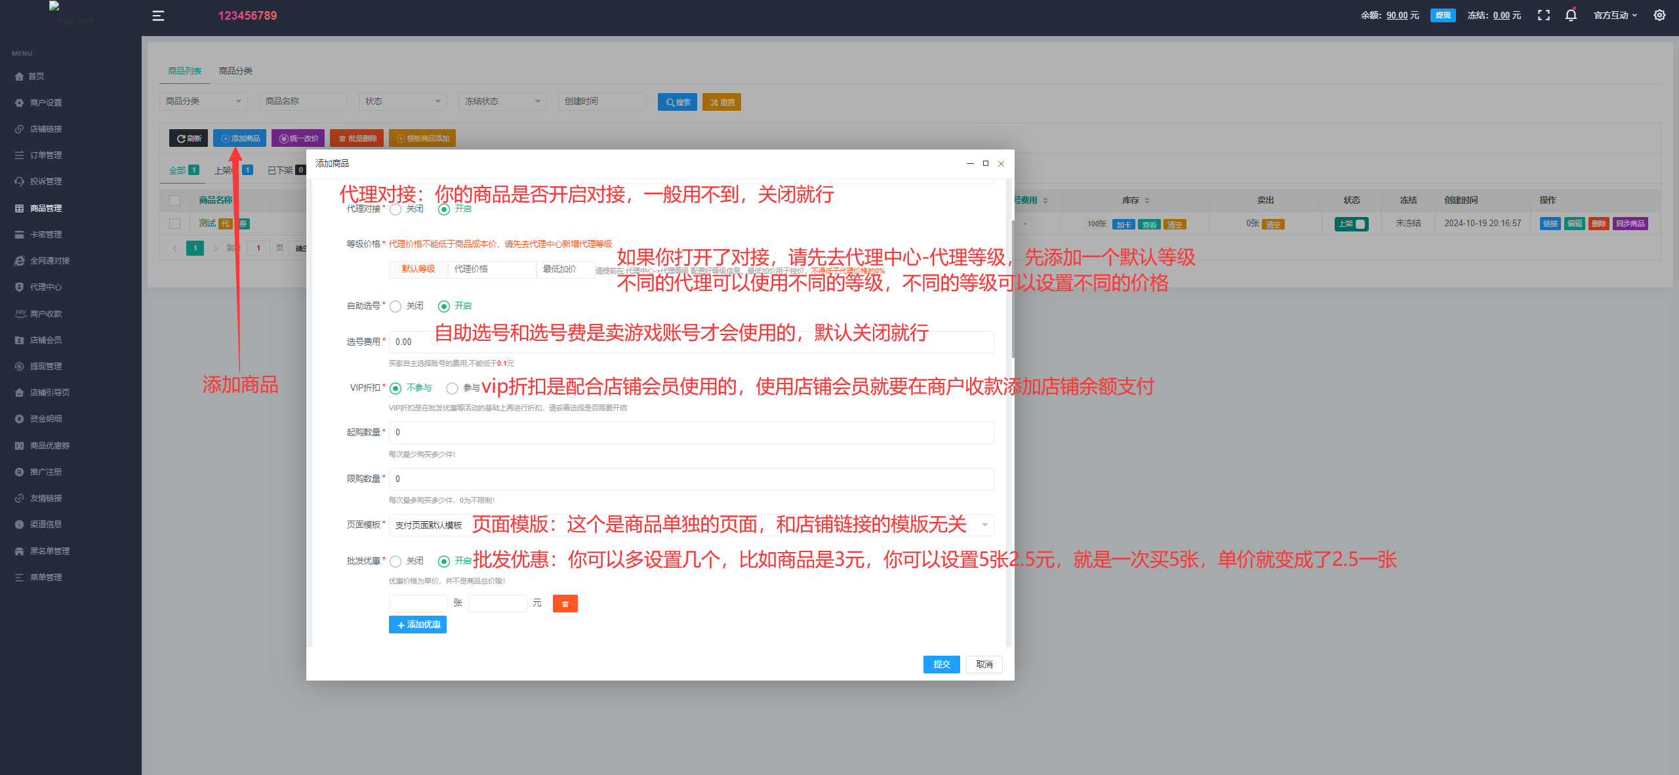Focus the 商品名称 search field
This screenshot has width=1679, height=775.
(x=303, y=102)
